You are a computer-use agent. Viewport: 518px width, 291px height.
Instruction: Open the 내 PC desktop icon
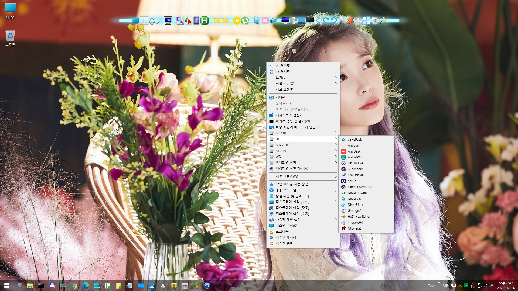tap(10, 11)
